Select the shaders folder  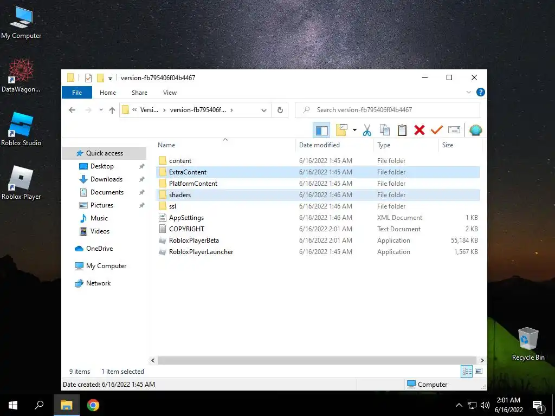click(318, 195)
